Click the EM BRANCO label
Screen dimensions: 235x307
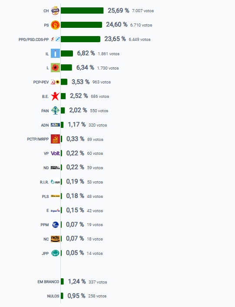(48, 282)
